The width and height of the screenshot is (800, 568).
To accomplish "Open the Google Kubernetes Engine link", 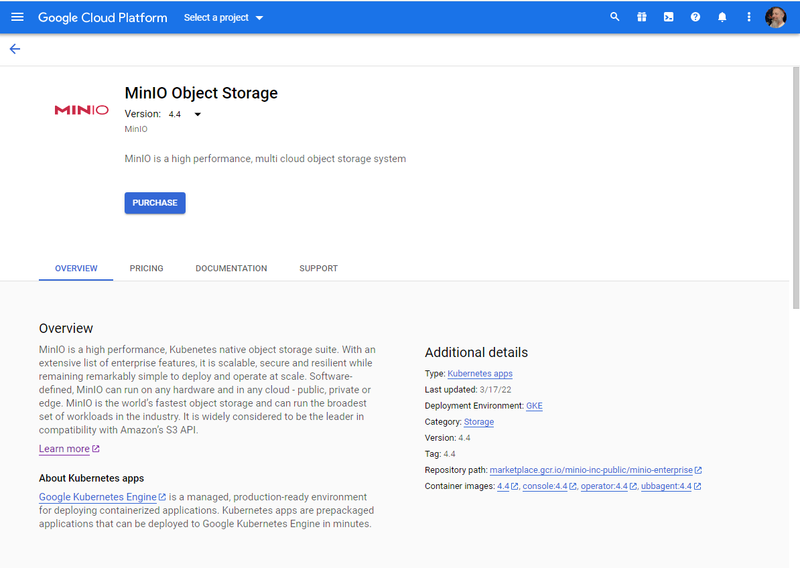I will (98, 497).
